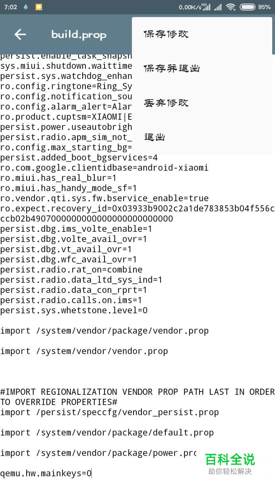Tap the ro.miui.has_real_blur=1 line
The image size is (275, 489).
[x=58, y=178]
